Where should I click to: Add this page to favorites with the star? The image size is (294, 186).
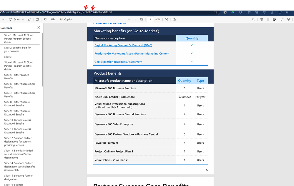coord(216,12)
